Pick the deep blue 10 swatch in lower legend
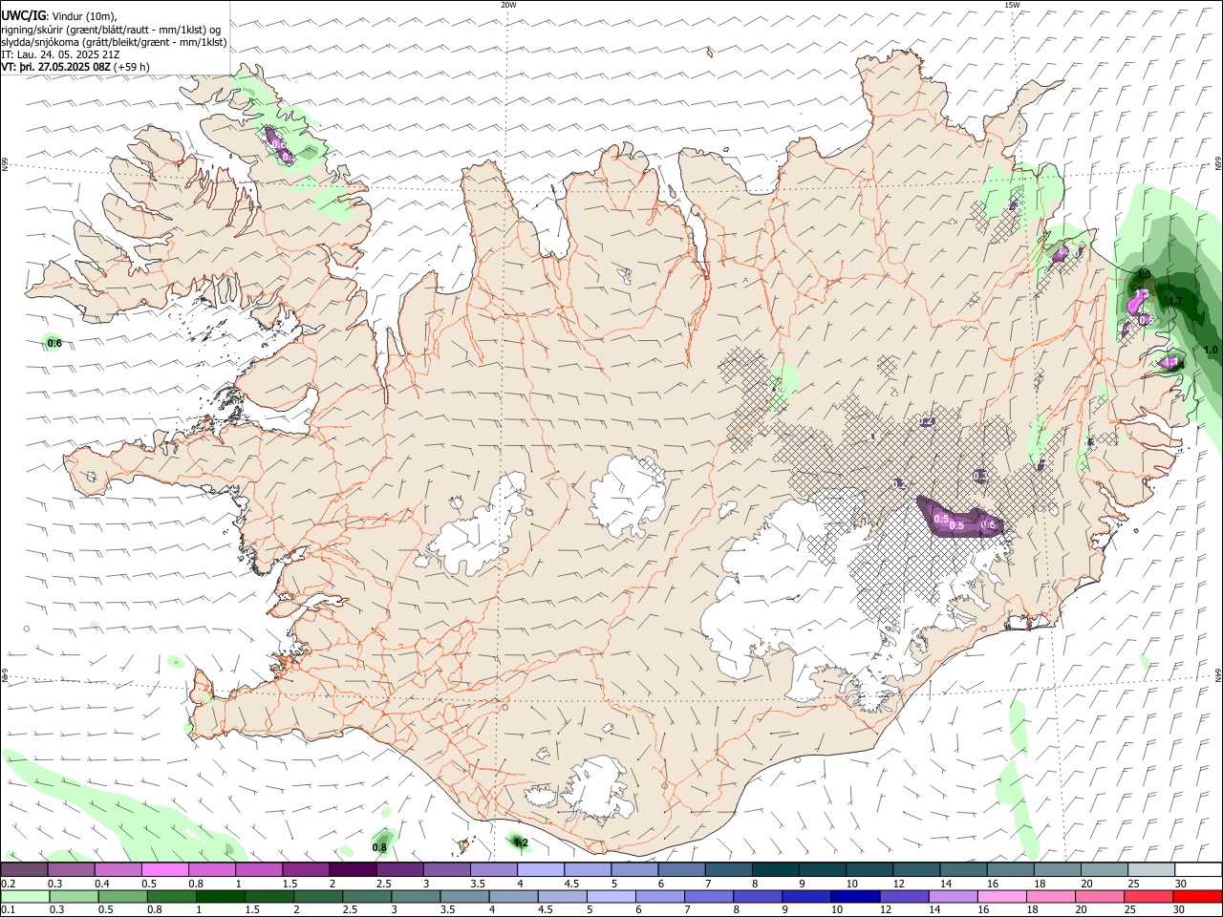The height and width of the screenshot is (917, 1223). pos(853,897)
